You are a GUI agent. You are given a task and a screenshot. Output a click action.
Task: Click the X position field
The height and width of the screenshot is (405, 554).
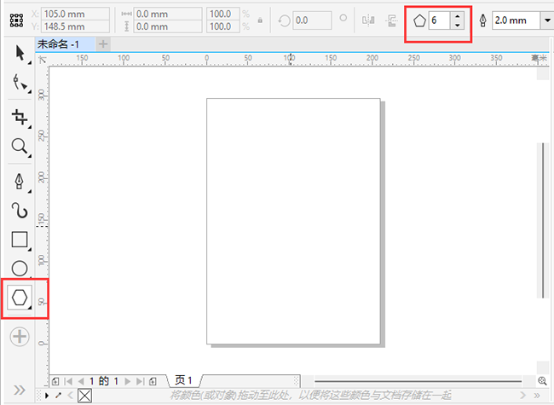(76, 14)
